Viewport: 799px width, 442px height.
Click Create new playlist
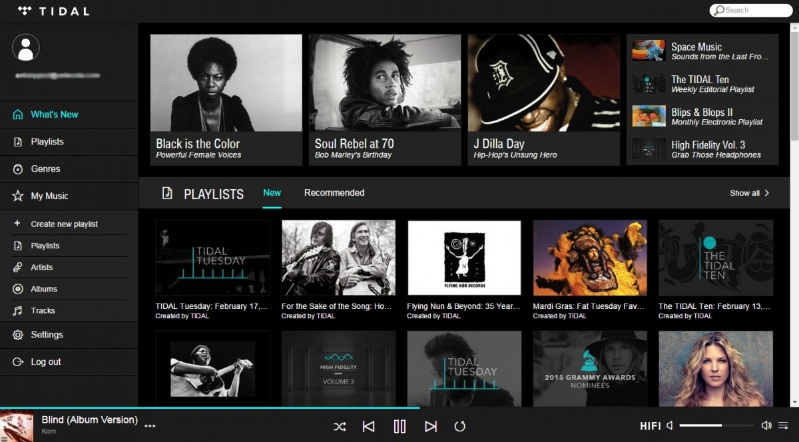click(x=69, y=224)
